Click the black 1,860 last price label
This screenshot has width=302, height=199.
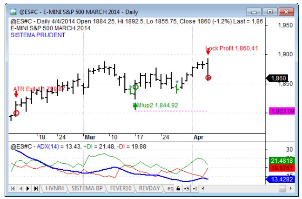coord(277,78)
